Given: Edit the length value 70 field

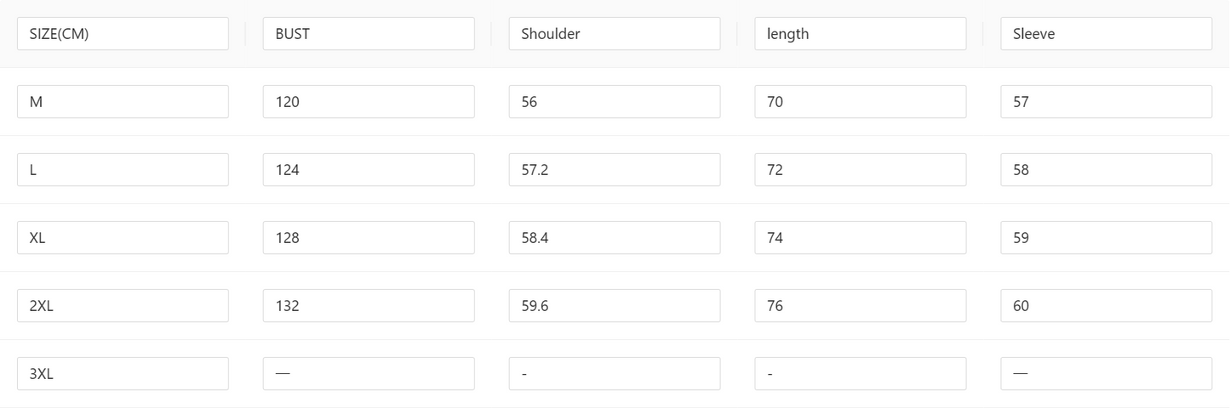Looking at the screenshot, I should coord(860,102).
